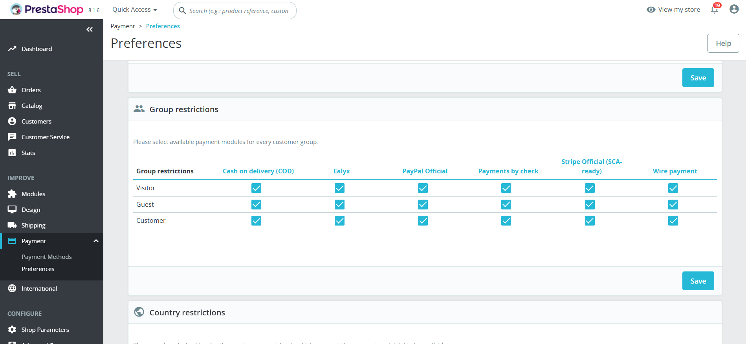Click the Help button

click(x=723, y=43)
